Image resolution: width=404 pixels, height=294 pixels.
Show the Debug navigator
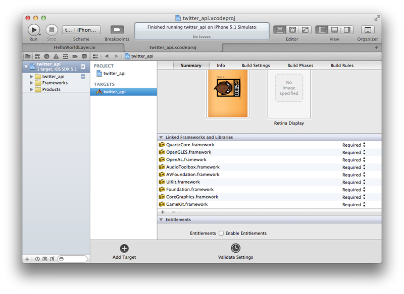(66, 56)
